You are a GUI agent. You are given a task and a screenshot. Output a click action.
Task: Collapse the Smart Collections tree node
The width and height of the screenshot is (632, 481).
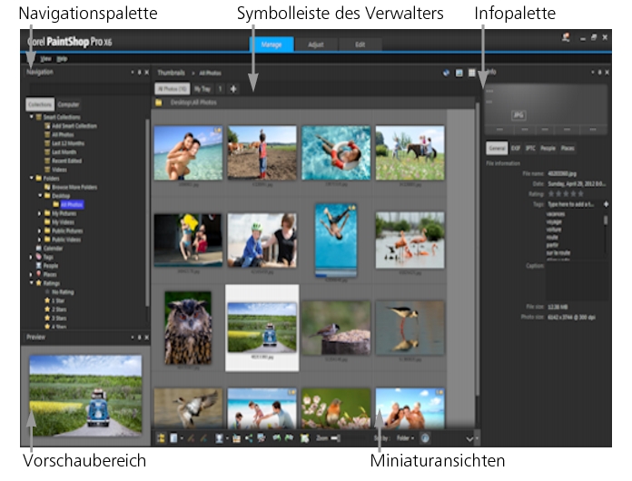pos(31,116)
